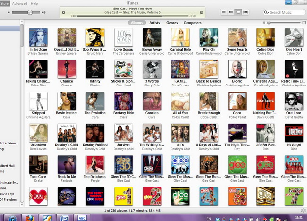Select the Survivor album cover
This screenshot has width=307, height=221.
(x=124, y=133)
